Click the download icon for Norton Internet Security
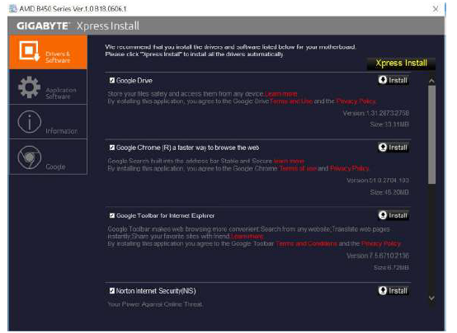457x333 pixels. [383, 290]
